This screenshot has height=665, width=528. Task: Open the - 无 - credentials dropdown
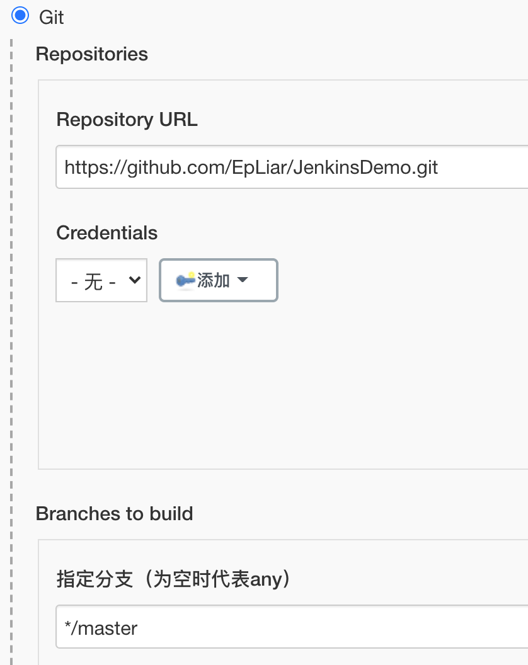tap(101, 280)
